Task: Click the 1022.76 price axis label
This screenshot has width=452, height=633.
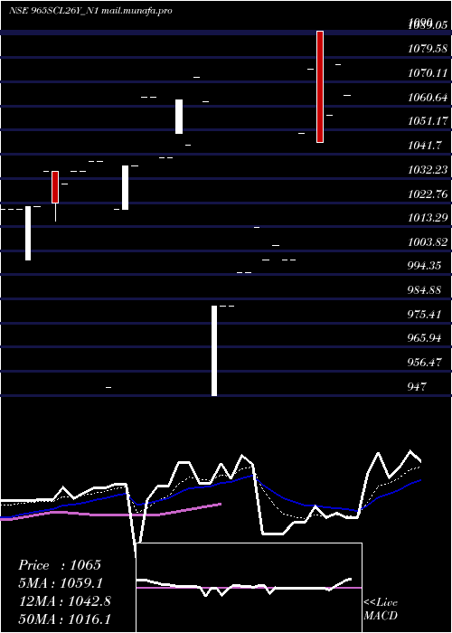Action: click(428, 194)
